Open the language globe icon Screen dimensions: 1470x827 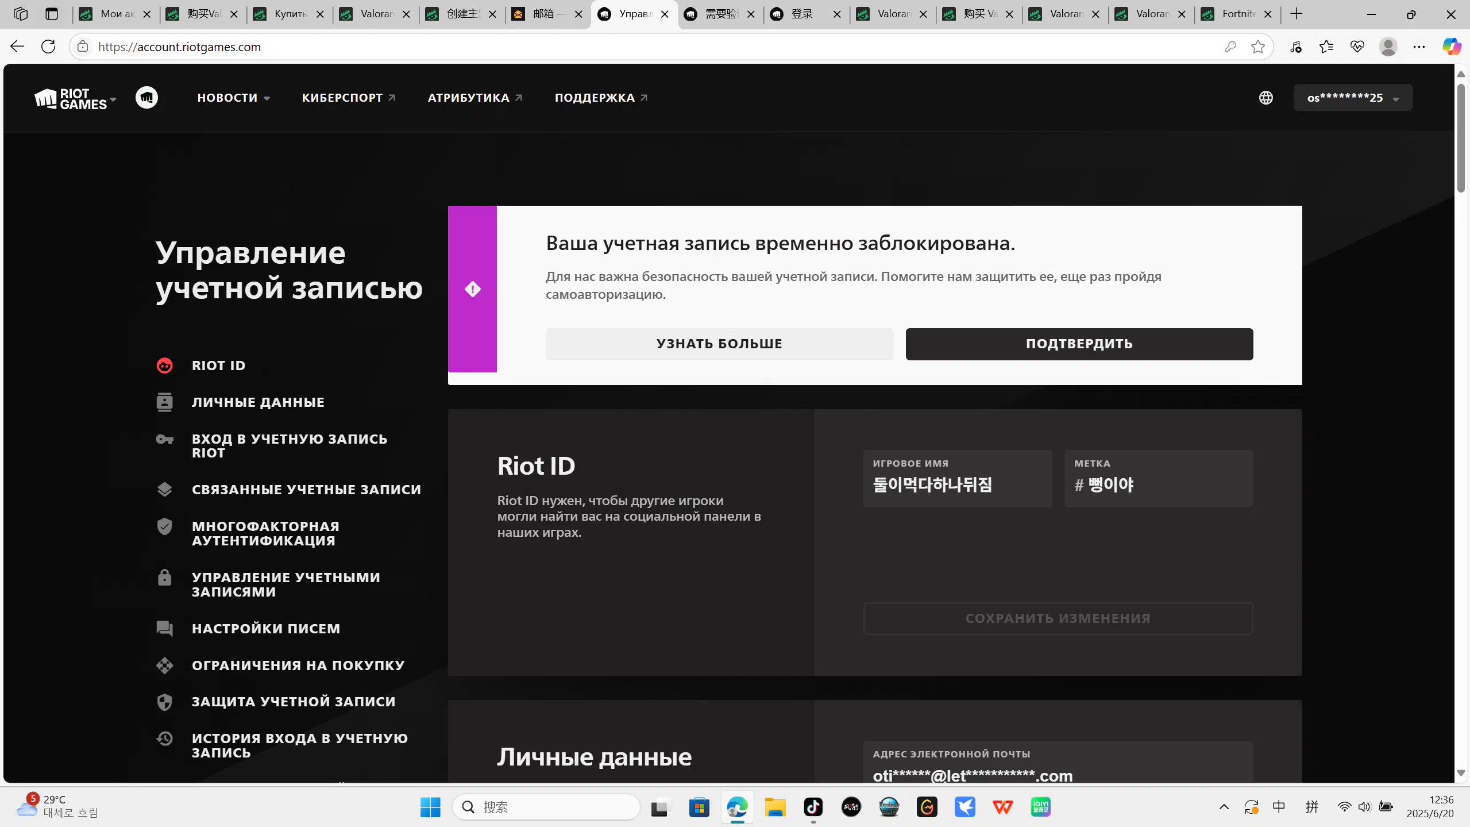(1265, 98)
